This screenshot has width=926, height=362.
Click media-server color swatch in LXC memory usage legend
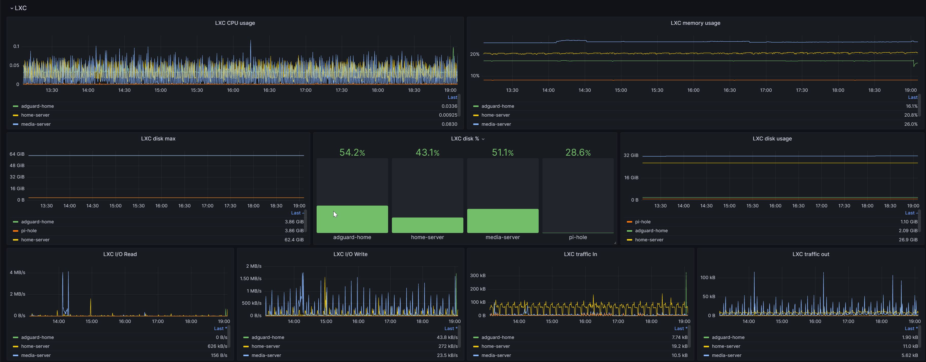(476, 124)
